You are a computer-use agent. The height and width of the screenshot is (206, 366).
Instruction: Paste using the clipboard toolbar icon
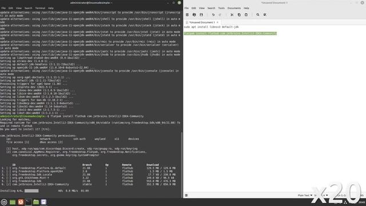(x=246, y=15)
